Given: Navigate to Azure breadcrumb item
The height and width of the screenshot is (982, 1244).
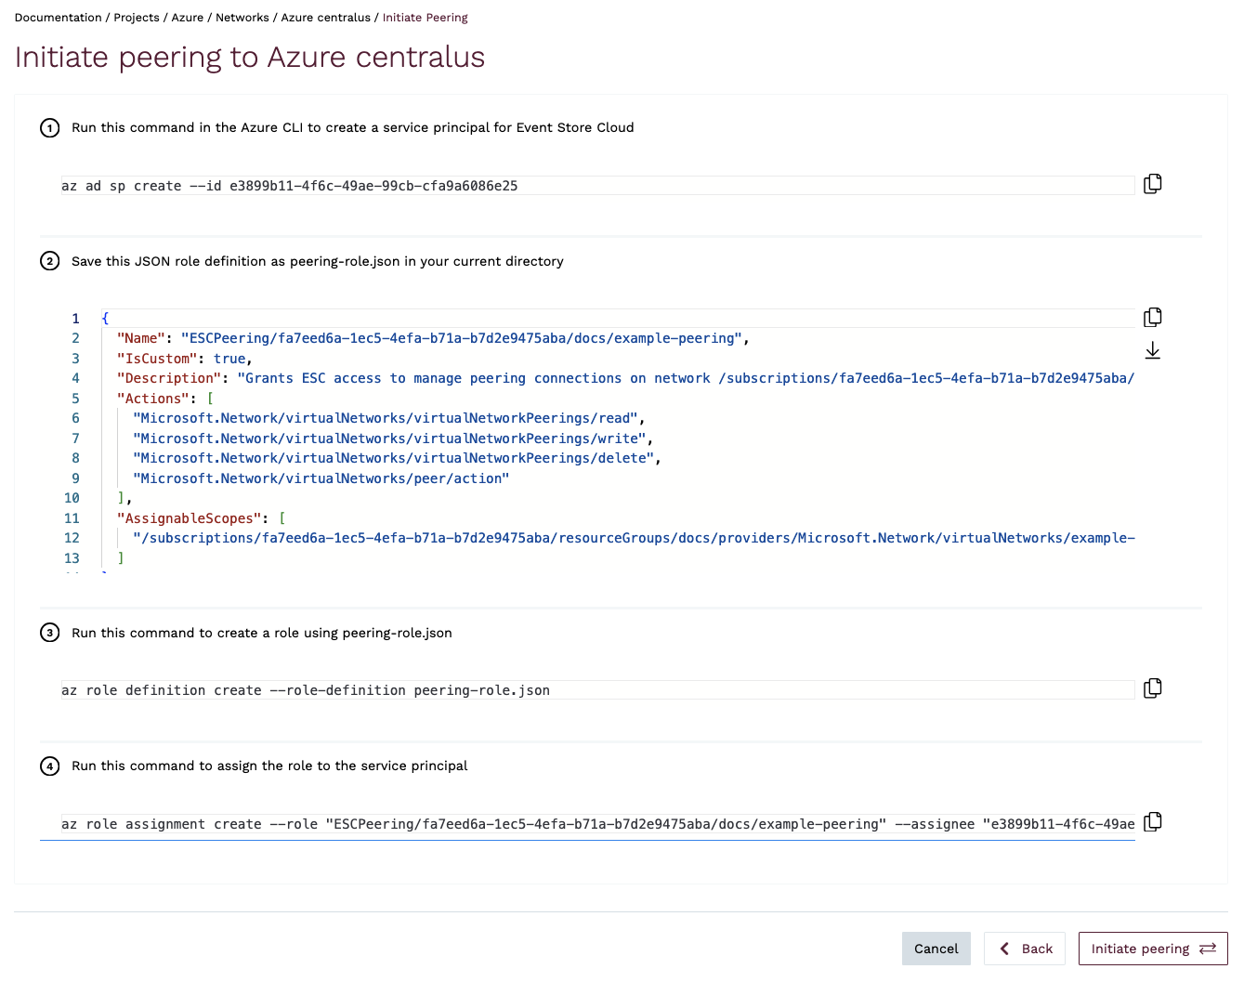Looking at the screenshot, I should pyautogui.click(x=187, y=18).
